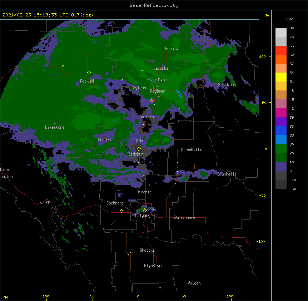This screenshot has width=308, height=301.
Task: Pick the dark orange 57-60 dBZ legend swatch
Action: 281,59
